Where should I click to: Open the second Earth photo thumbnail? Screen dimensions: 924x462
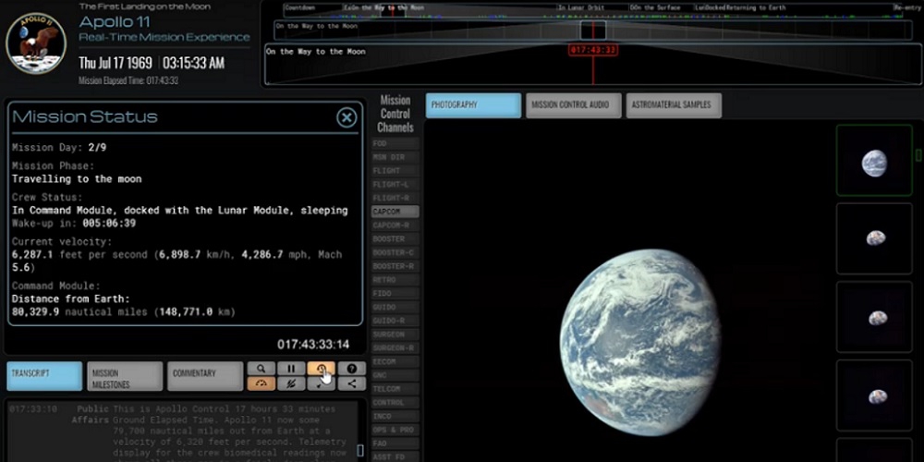pyautogui.click(x=874, y=238)
